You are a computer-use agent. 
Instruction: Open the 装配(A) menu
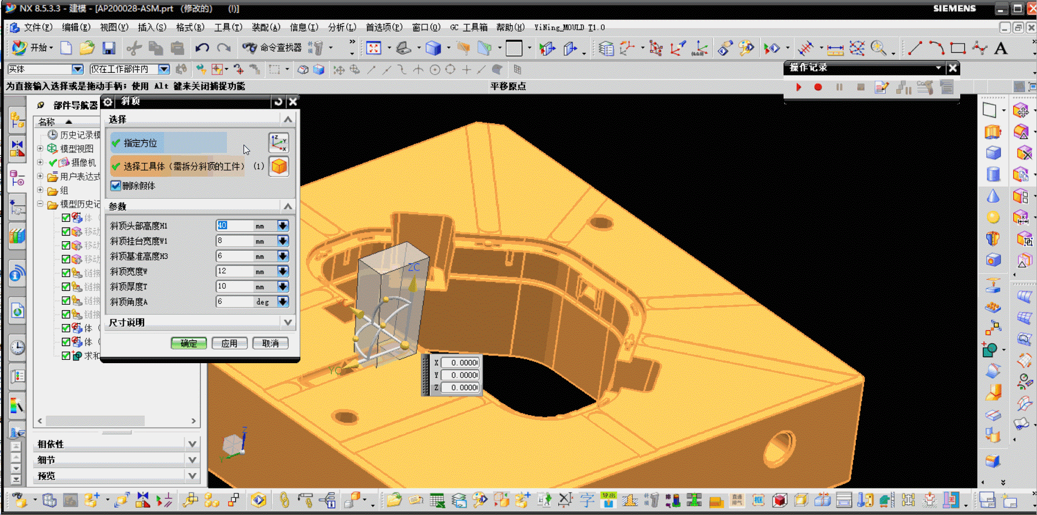(266, 27)
